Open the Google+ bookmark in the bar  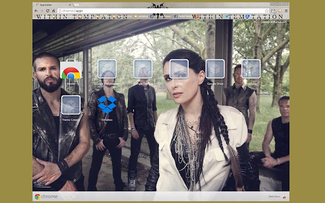[x=197, y=16]
